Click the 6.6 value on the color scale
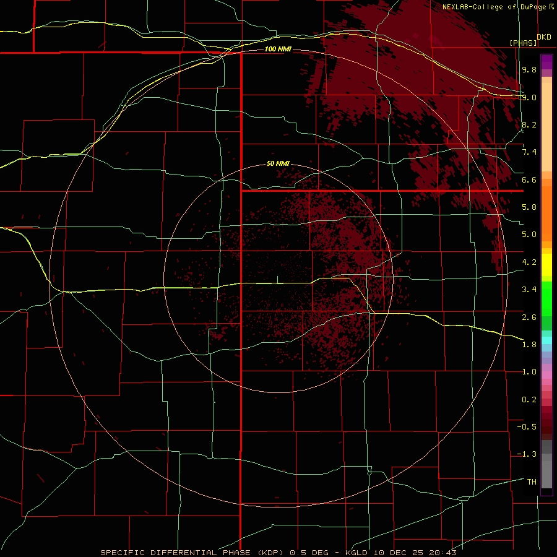 [x=529, y=179]
